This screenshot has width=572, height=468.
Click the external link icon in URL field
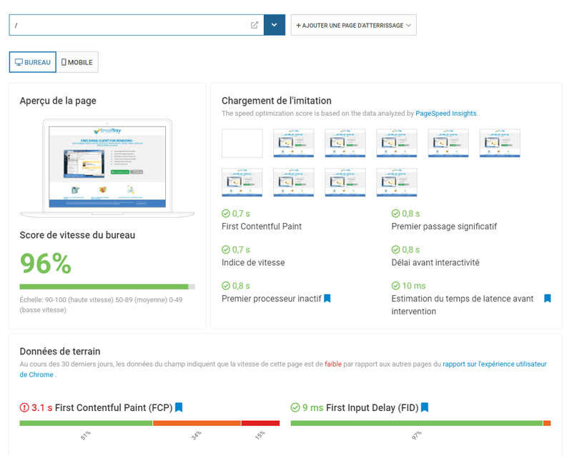[x=255, y=25]
